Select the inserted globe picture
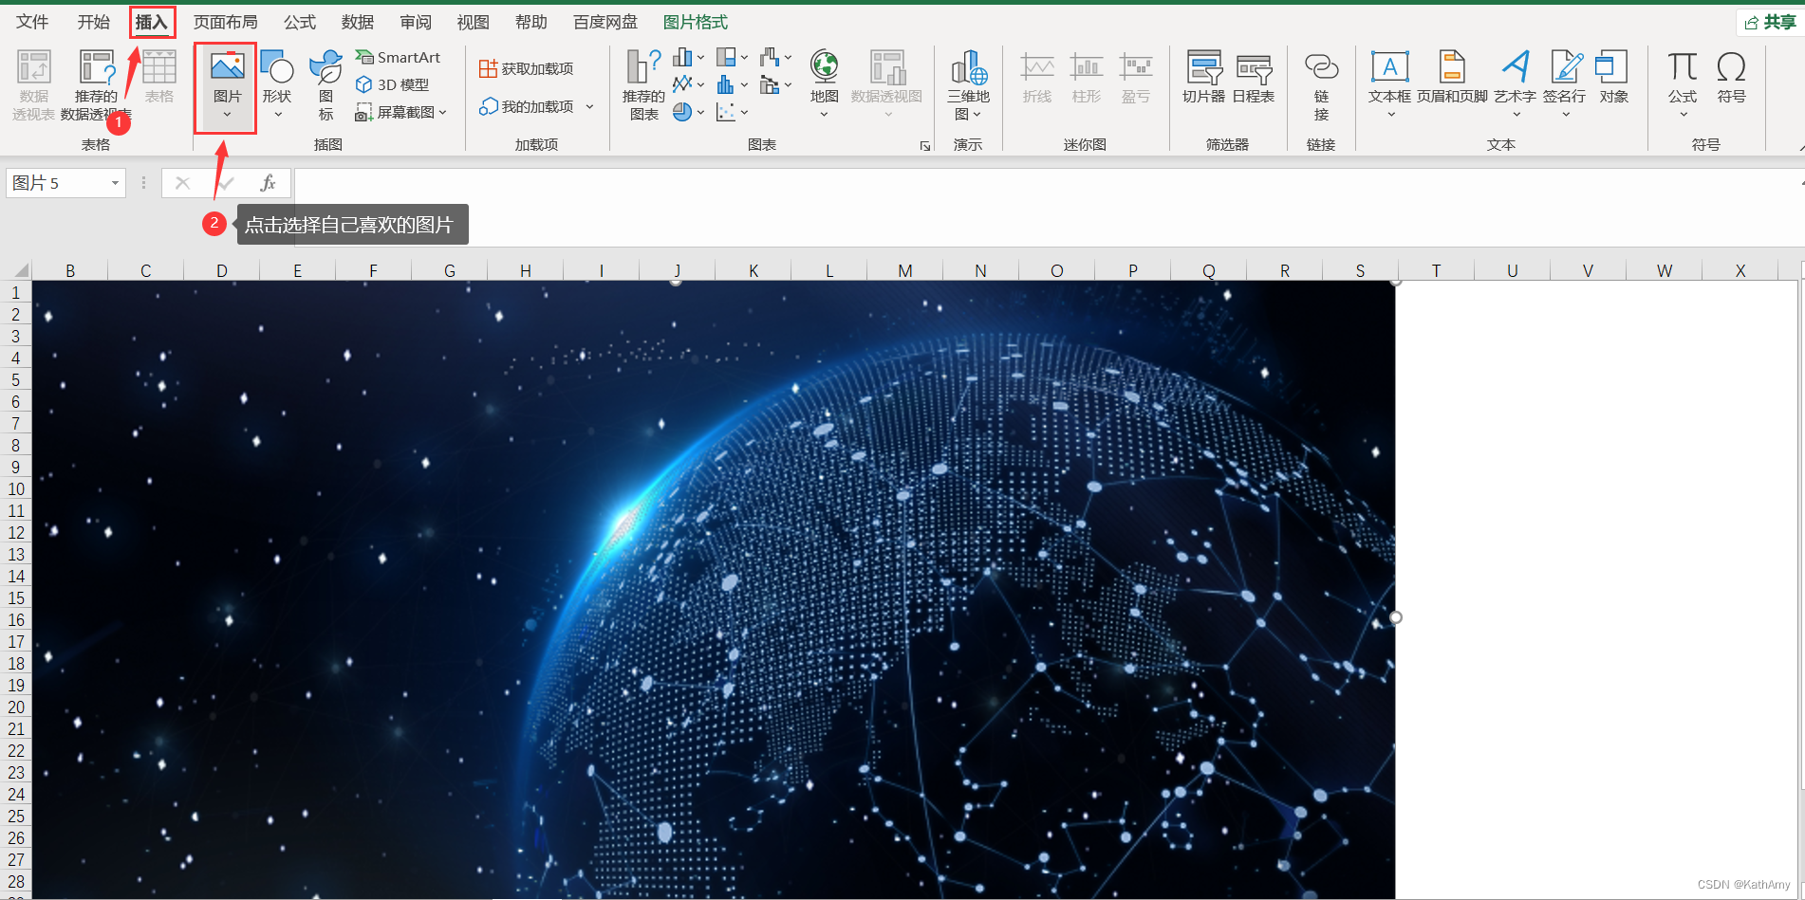The image size is (1805, 900). tap(714, 589)
